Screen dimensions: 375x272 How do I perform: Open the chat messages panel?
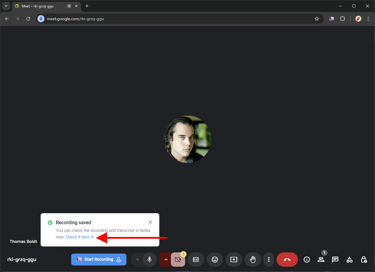335,260
